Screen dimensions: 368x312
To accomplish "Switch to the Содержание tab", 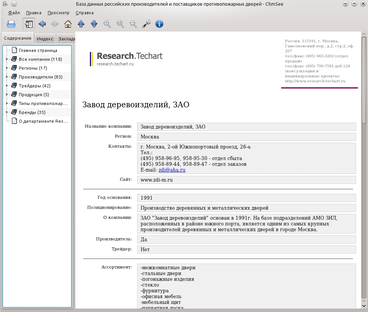I will coord(18,38).
